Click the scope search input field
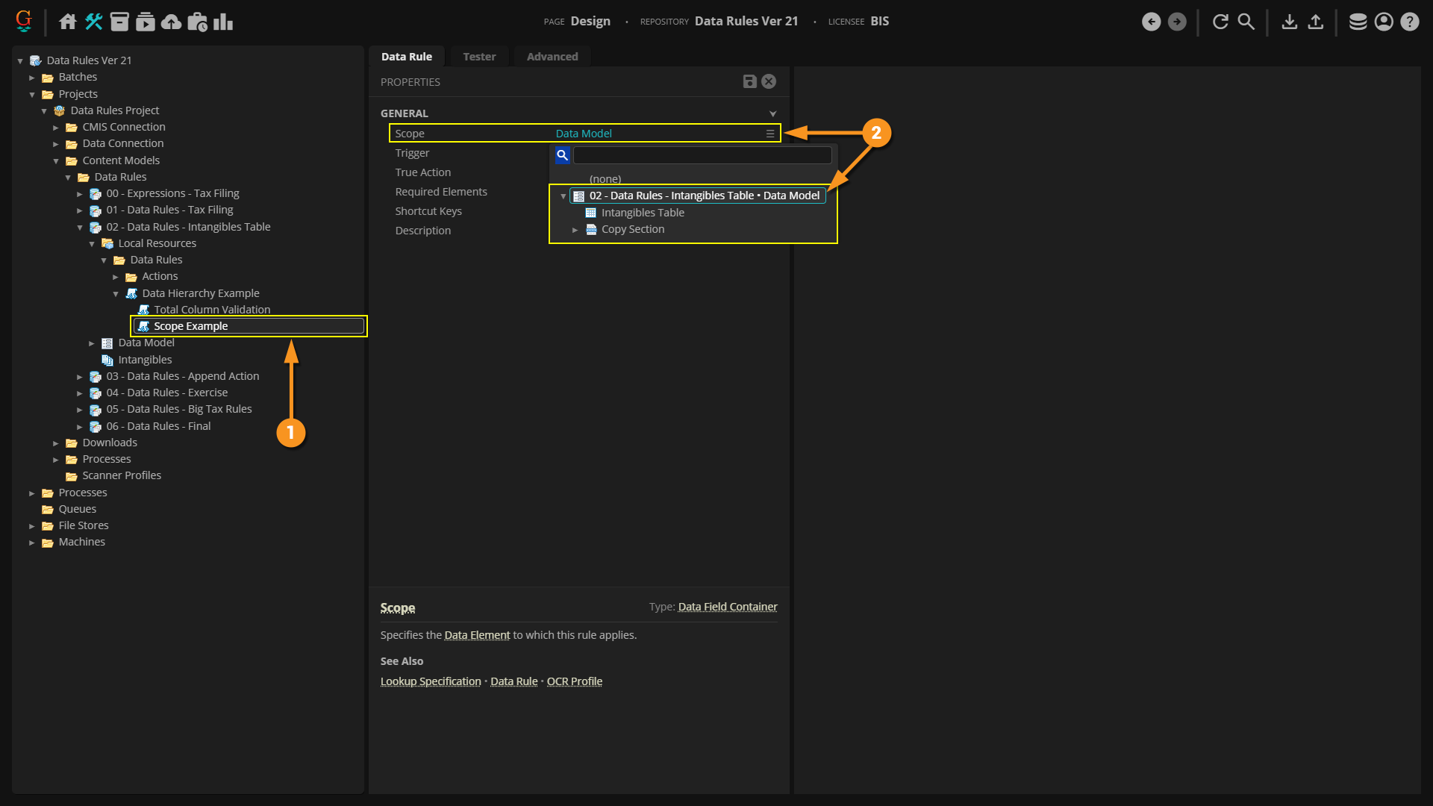 click(x=702, y=155)
